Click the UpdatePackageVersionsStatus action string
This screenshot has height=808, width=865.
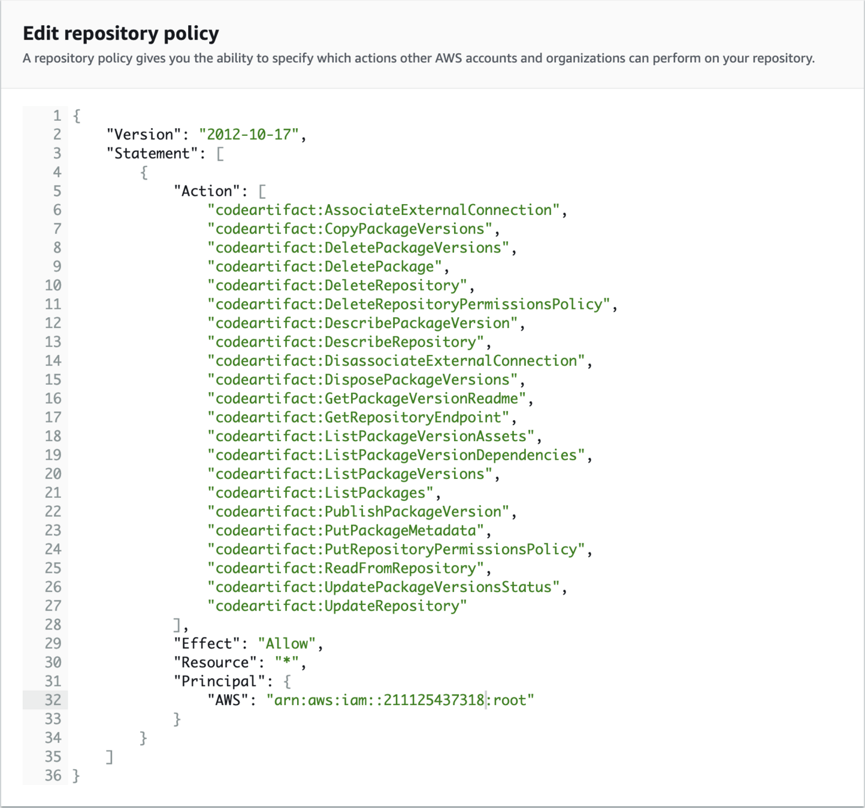[383, 587]
